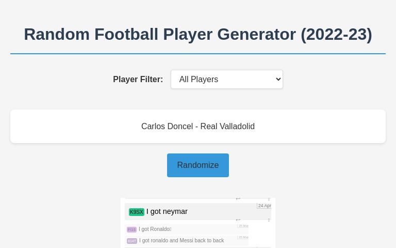Click the dropdown arrow beside All Players
Viewport: 396px width, 248px height.
[278, 80]
